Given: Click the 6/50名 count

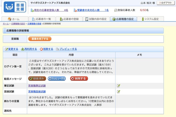Looking at the screenshot, I should (x=144, y=10).
